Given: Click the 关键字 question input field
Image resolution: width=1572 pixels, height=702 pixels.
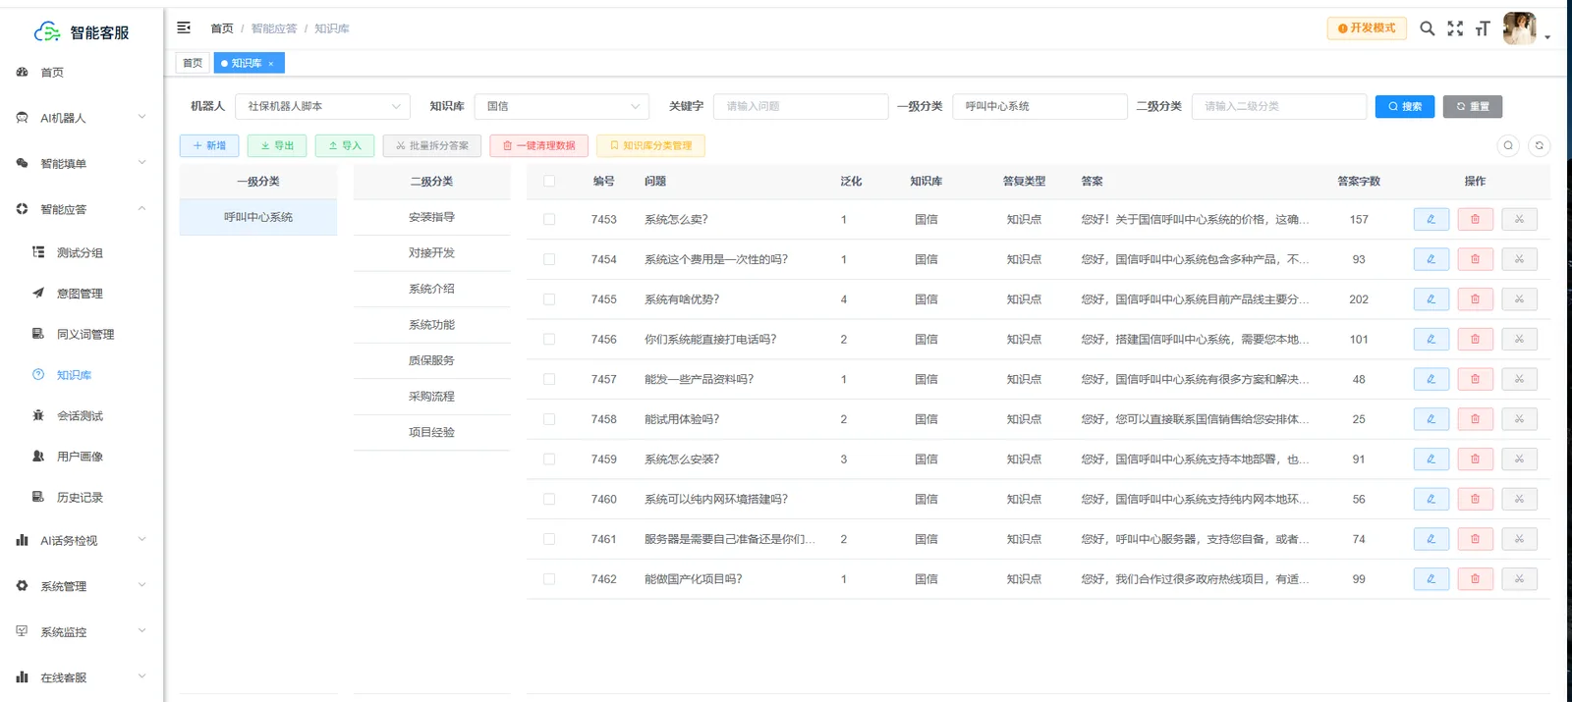Looking at the screenshot, I should pos(801,106).
